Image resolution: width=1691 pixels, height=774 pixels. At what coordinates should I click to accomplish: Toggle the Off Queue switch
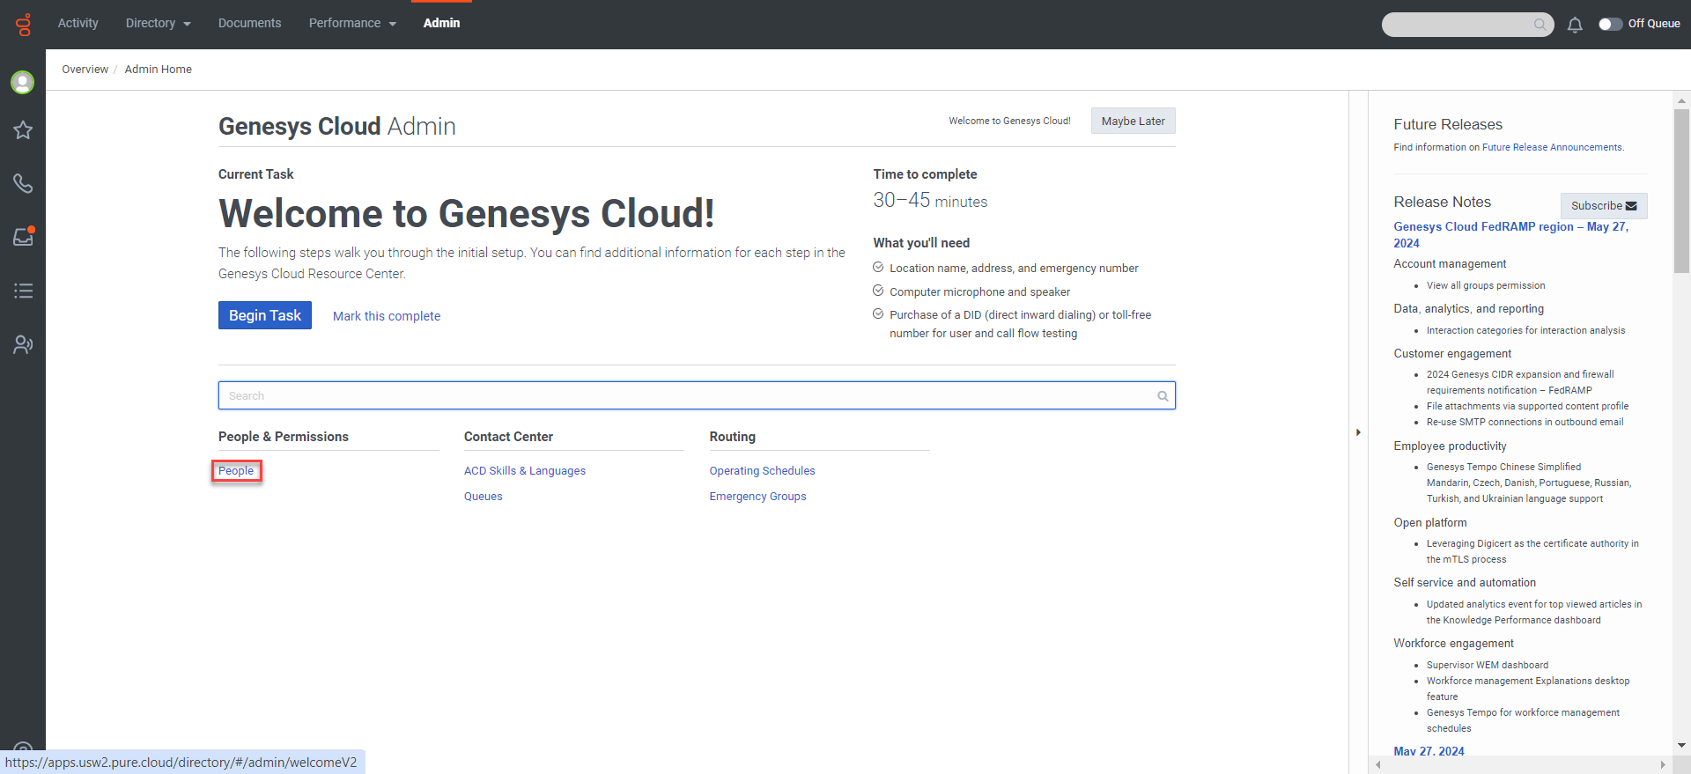tap(1610, 24)
